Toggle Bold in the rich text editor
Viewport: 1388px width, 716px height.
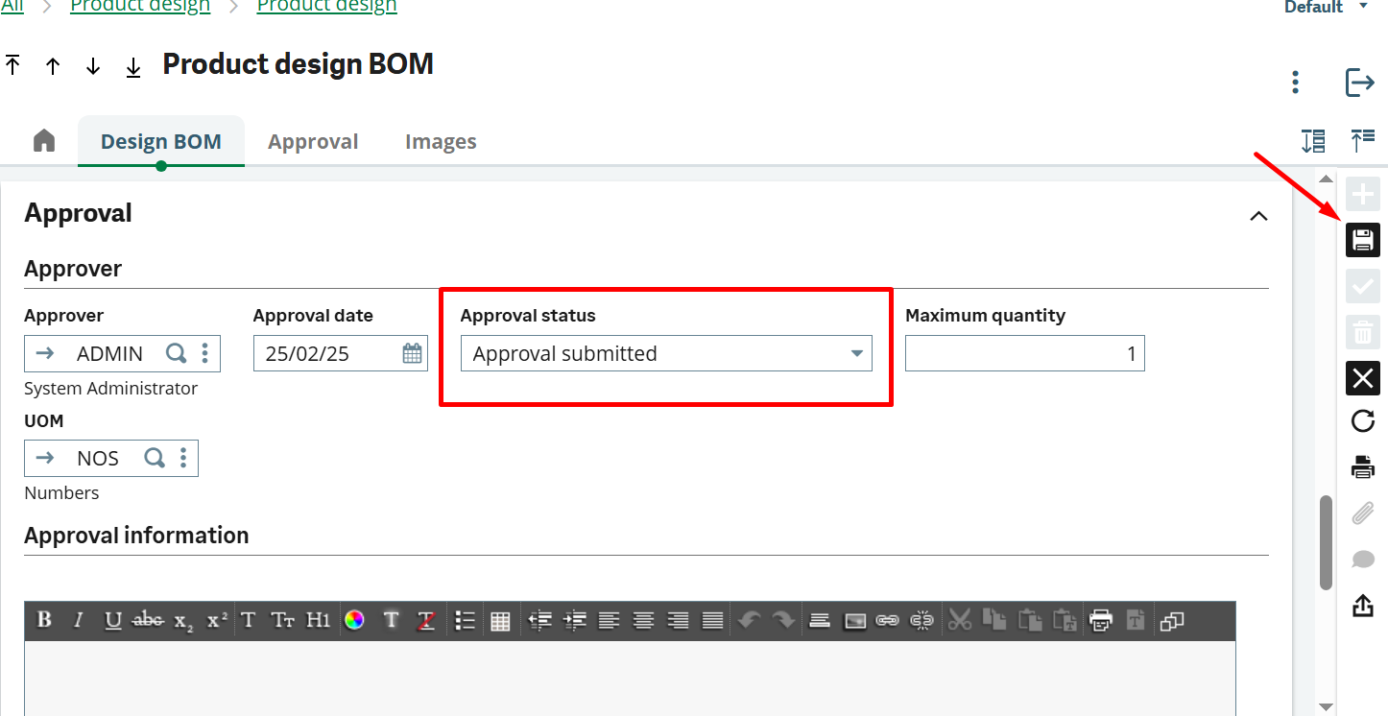(x=44, y=620)
